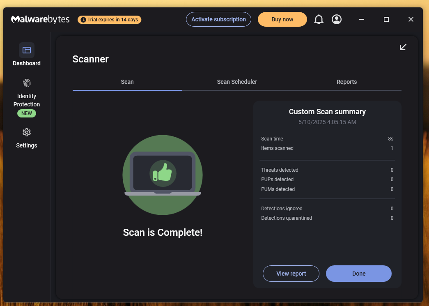Image resolution: width=429 pixels, height=306 pixels.
Task: Click the Threats detected value 0
Action: click(392, 170)
